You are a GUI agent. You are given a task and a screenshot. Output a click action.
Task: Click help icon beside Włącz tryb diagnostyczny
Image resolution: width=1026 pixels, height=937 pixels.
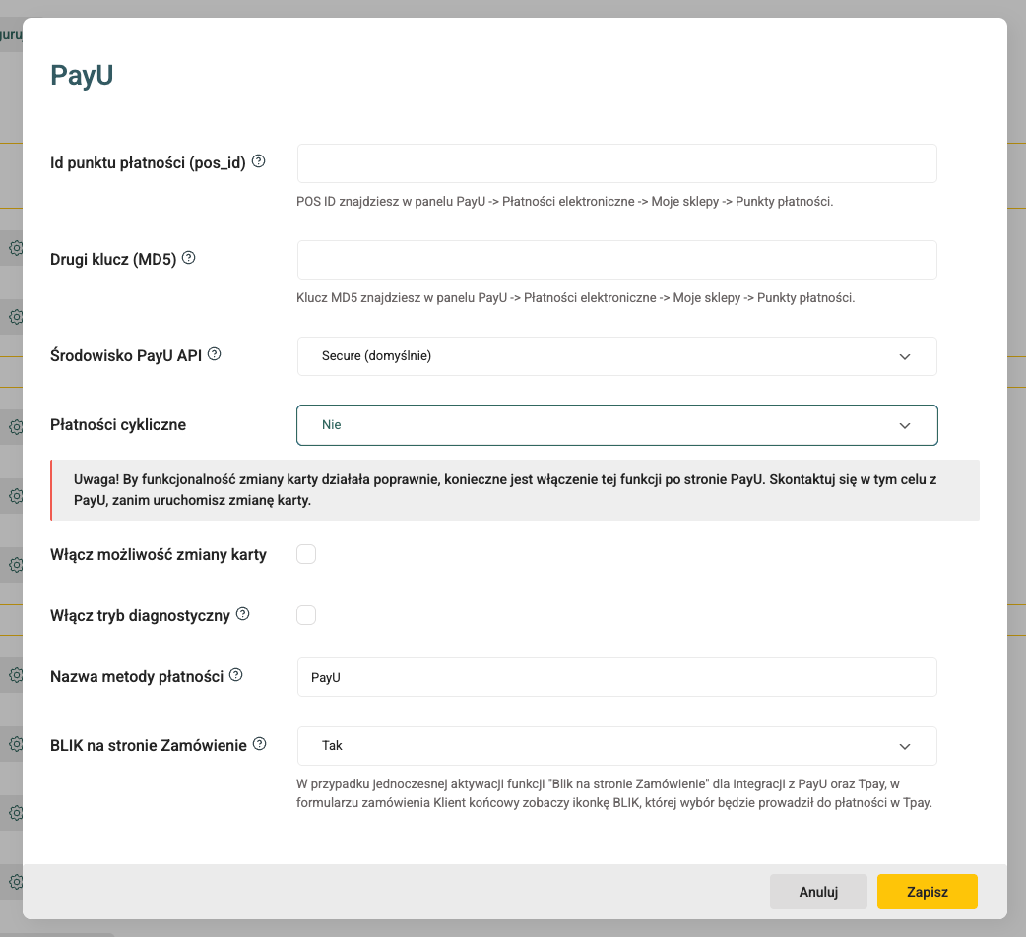tap(243, 614)
